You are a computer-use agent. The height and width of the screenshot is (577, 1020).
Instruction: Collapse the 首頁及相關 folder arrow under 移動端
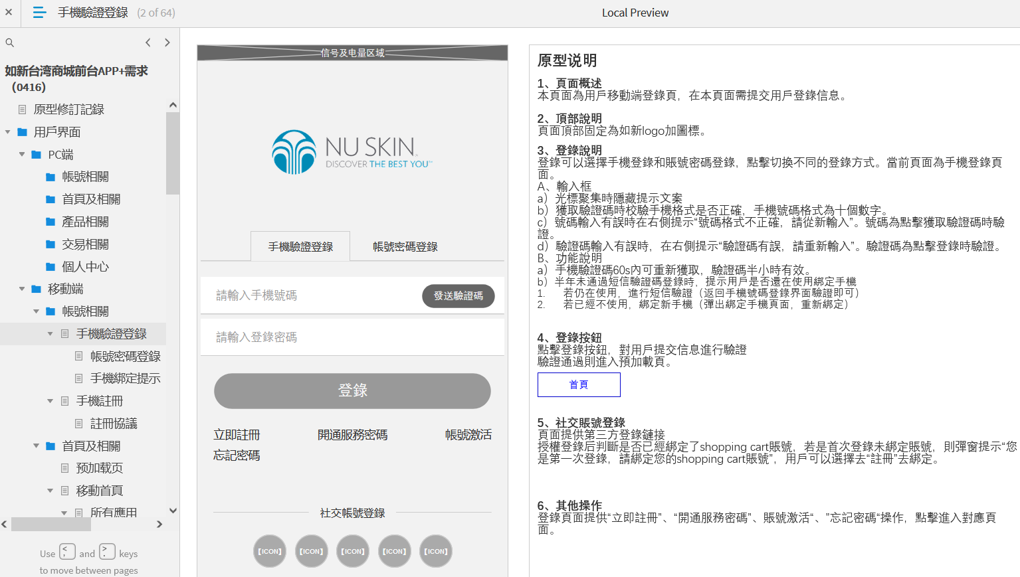[36, 446]
